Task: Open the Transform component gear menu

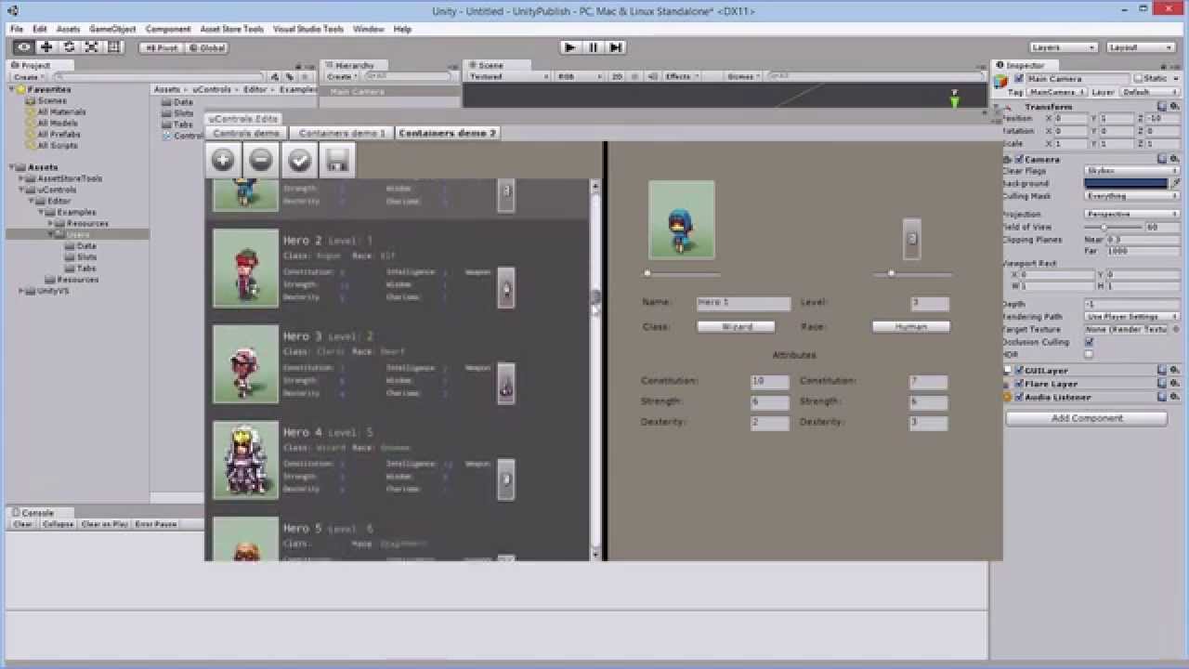Action: [x=1174, y=107]
